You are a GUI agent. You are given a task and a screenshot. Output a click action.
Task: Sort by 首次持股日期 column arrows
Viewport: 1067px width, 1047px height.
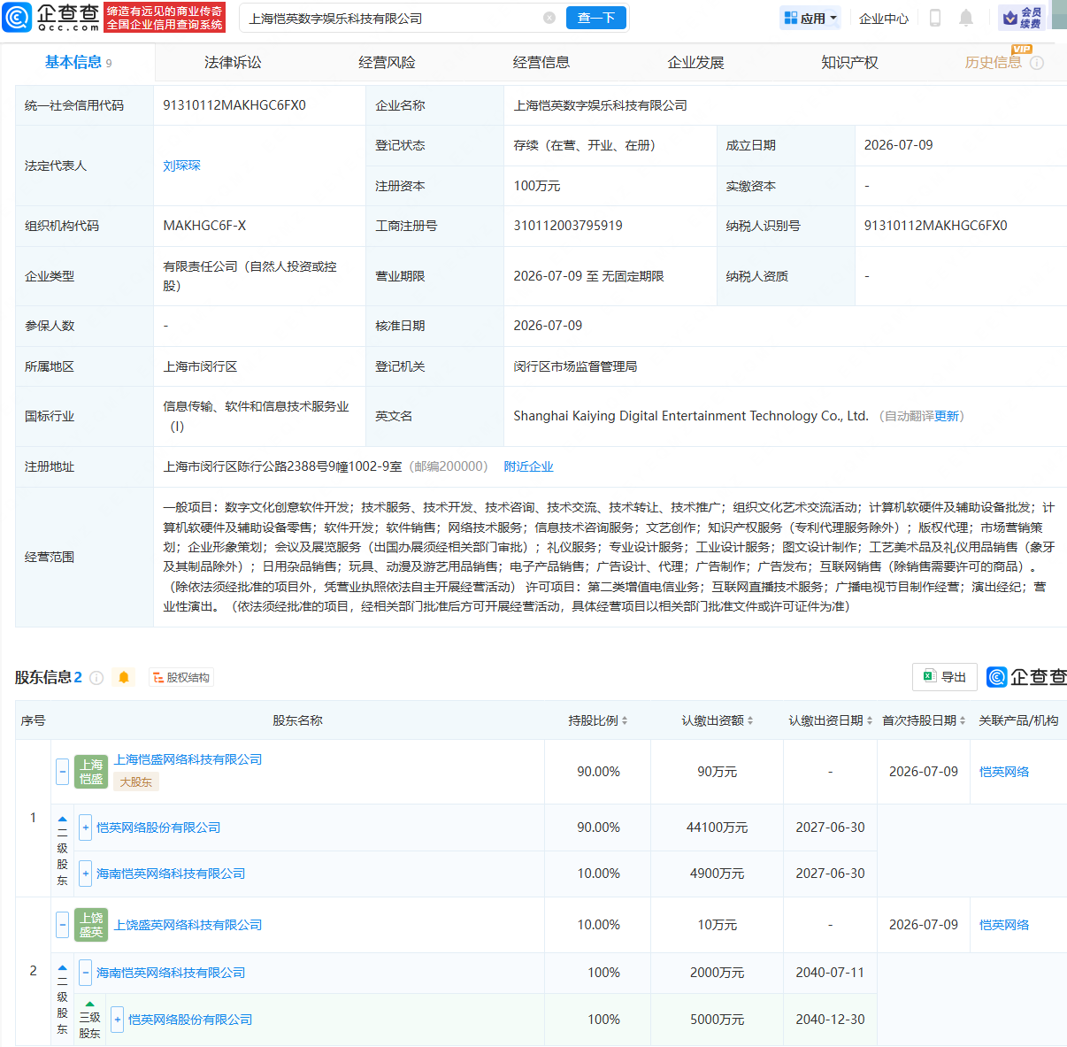coord(963,721)
